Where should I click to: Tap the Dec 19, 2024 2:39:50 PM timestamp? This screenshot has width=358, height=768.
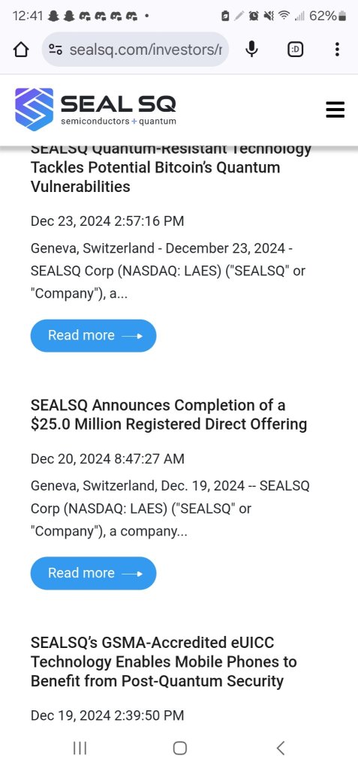pos(107,715)
